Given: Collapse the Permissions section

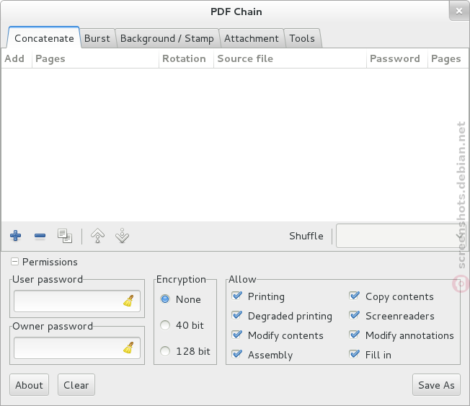Looking at the screenshot, I should [14, 262].
